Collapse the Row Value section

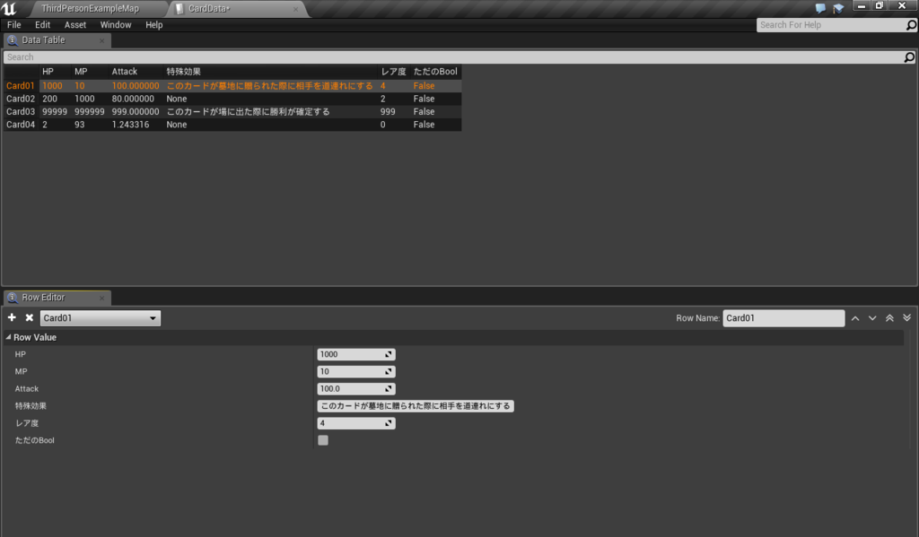tap(8, 337)
